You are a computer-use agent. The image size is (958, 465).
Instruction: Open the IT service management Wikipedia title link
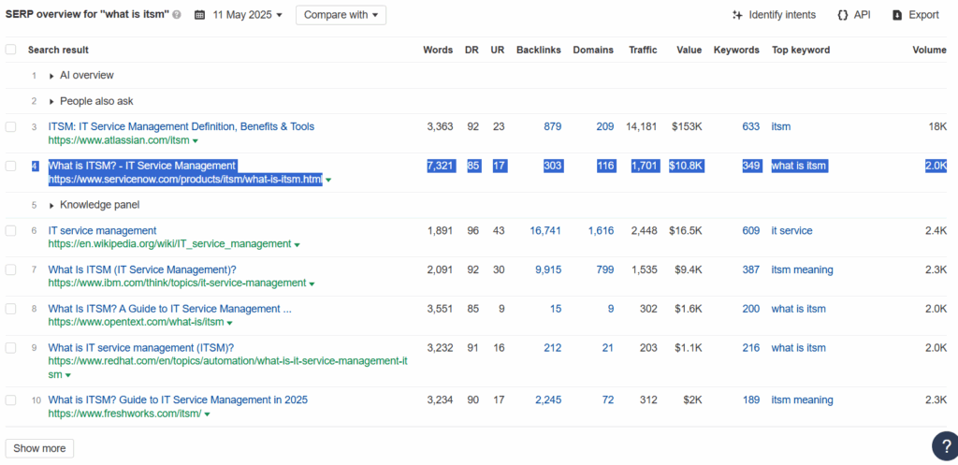[102, 230]
